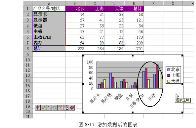Open the IME soft keyboard icon
The width and height of the screenshot is (196, 128).
(55, 107)
